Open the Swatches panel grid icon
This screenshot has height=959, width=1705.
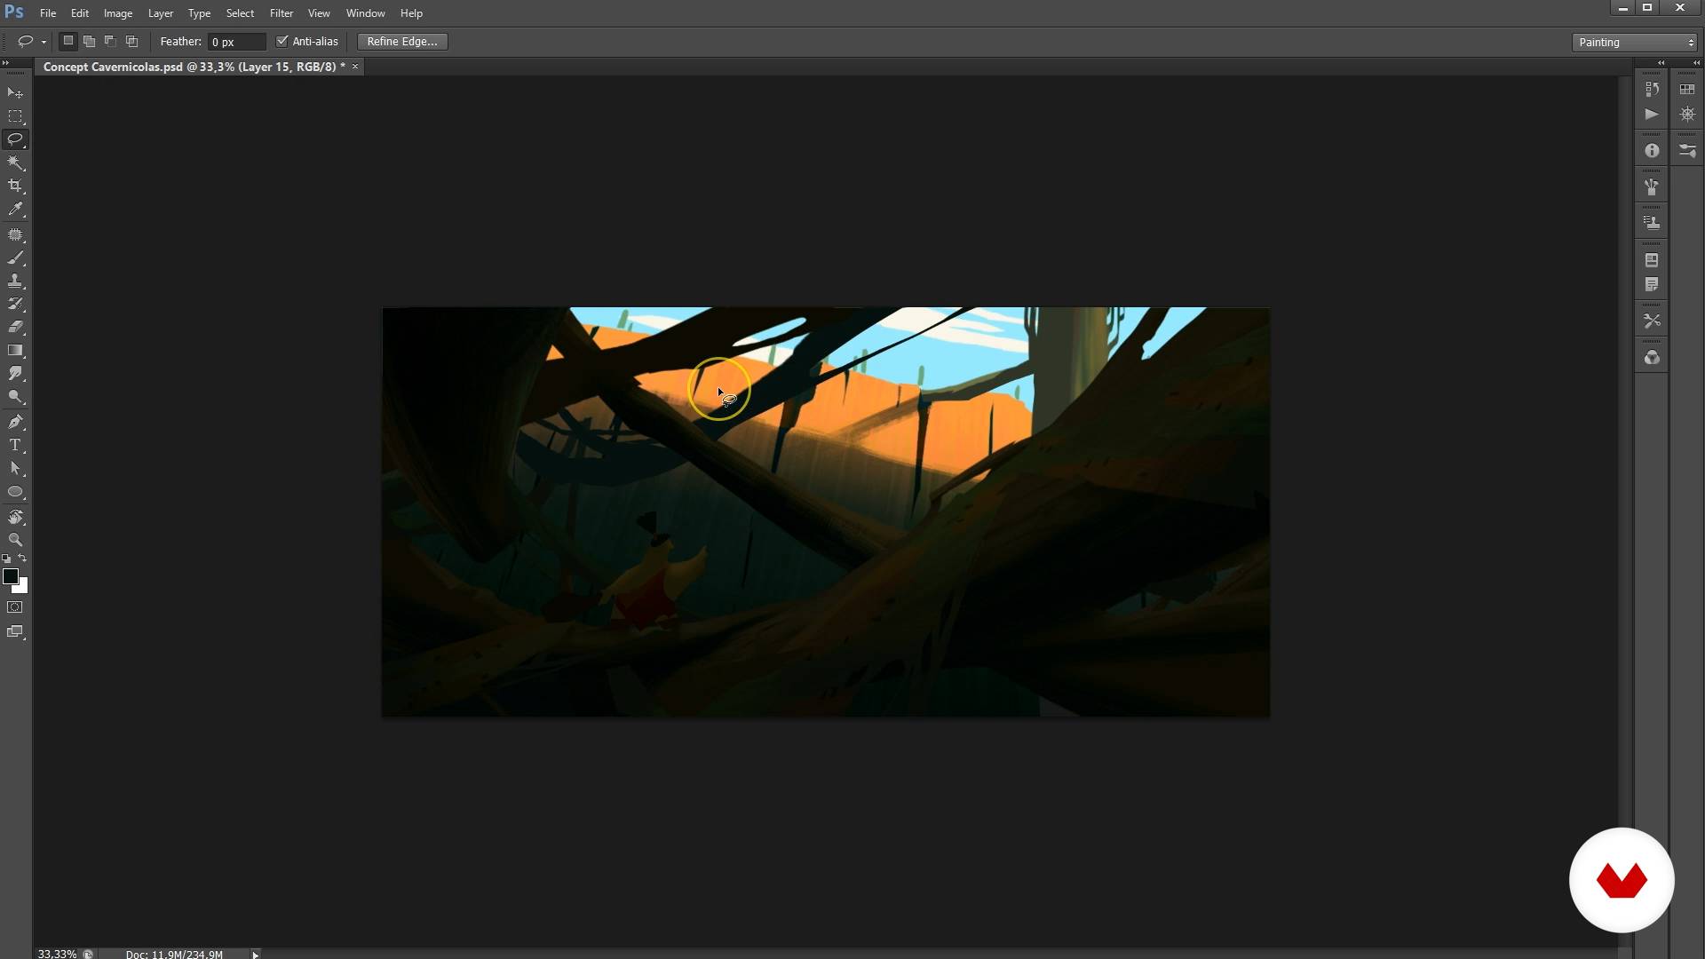(x=1687, y=90)
